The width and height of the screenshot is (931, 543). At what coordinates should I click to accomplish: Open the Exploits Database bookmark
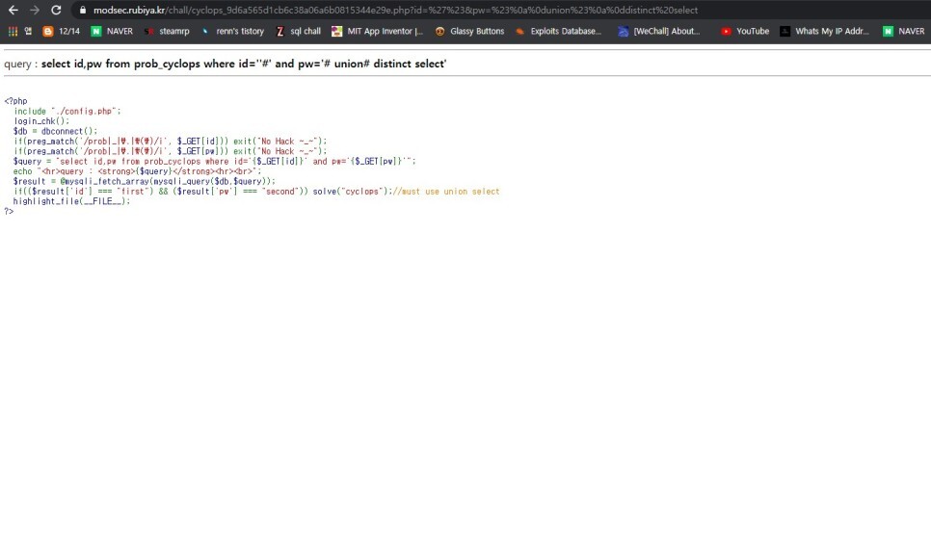point(558,31)
